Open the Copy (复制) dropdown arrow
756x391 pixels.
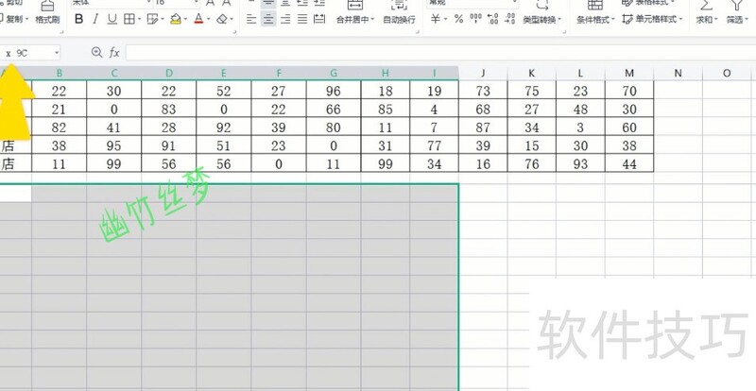pos(26,20)
